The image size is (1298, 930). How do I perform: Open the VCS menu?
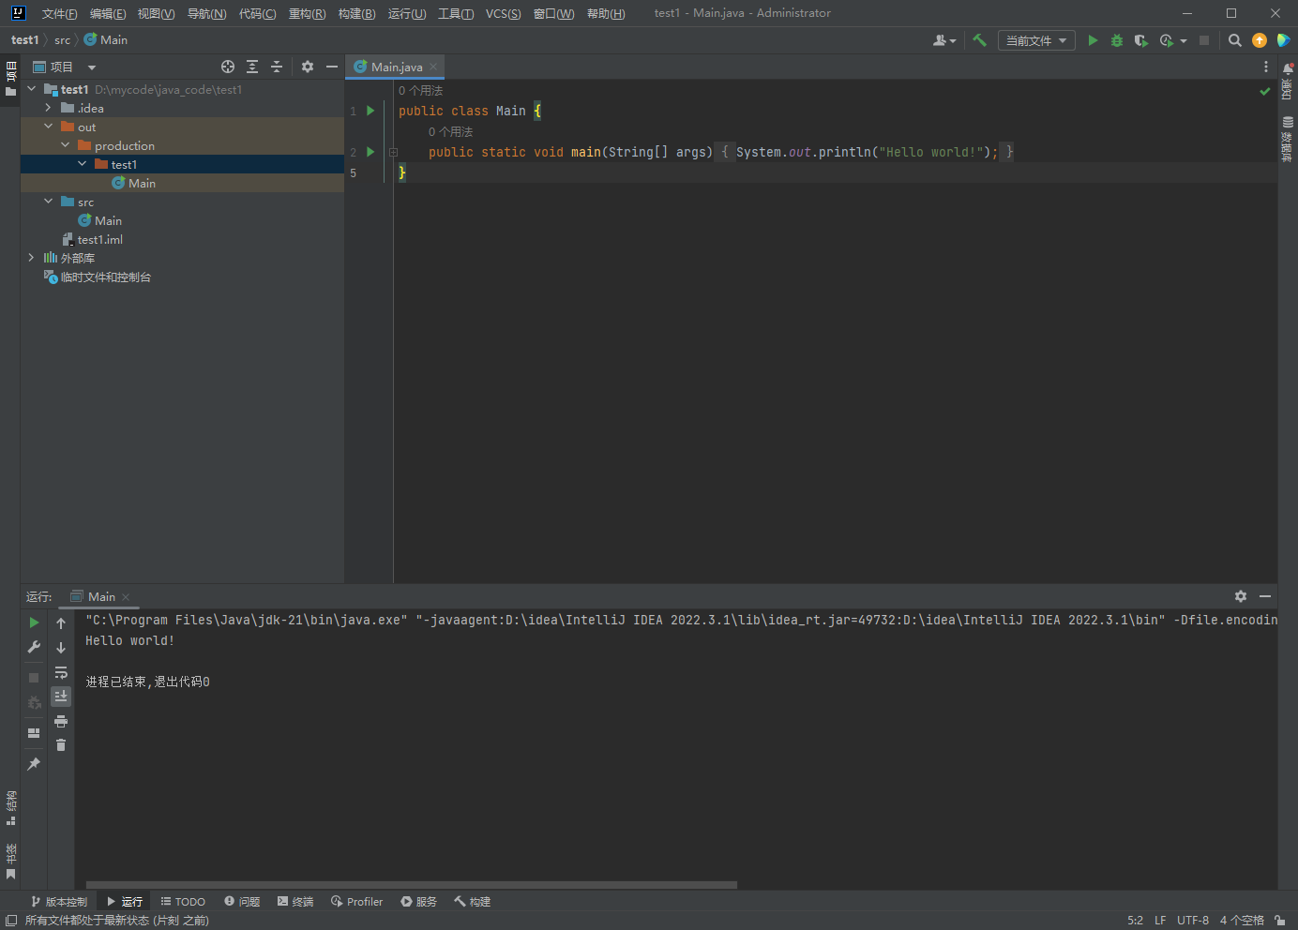[503, 13]
